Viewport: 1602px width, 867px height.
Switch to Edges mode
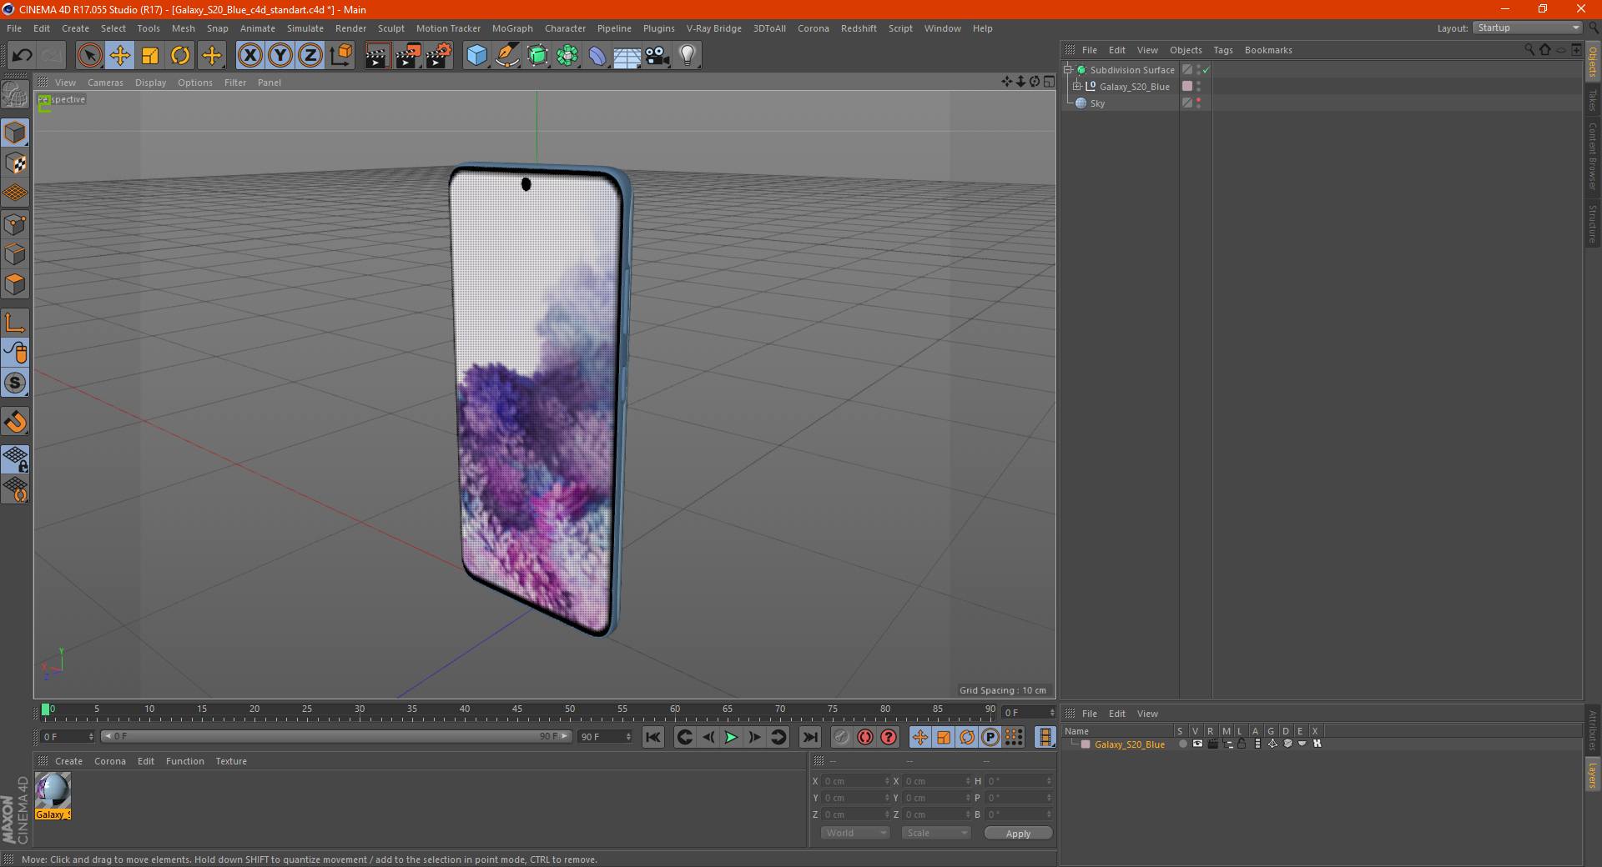pyautogui.click(x=15, y=254)
